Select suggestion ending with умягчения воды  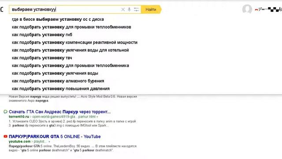[x=55, y=73]
